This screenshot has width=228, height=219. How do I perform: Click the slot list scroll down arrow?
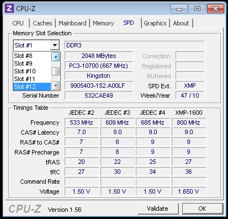pos(55,86)
